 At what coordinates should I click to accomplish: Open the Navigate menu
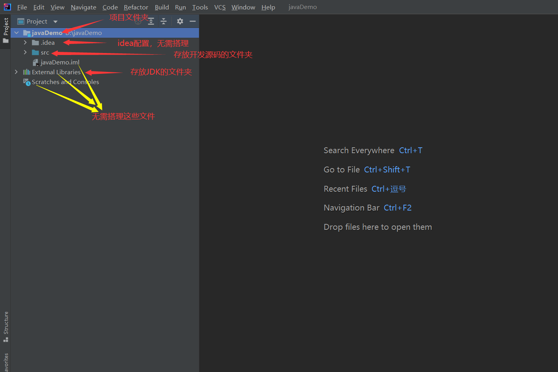pyautogui.click(x=83, y=7)
